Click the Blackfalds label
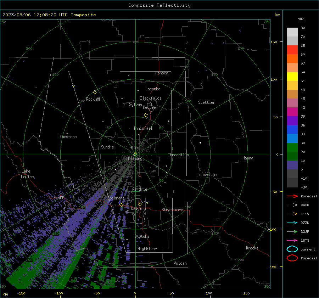 pyautogui.click(x=151, y=98)
